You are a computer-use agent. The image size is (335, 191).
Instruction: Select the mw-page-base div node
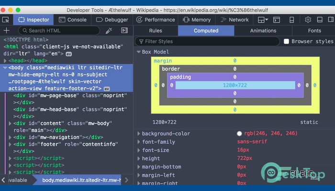click(x=70, y=99)
